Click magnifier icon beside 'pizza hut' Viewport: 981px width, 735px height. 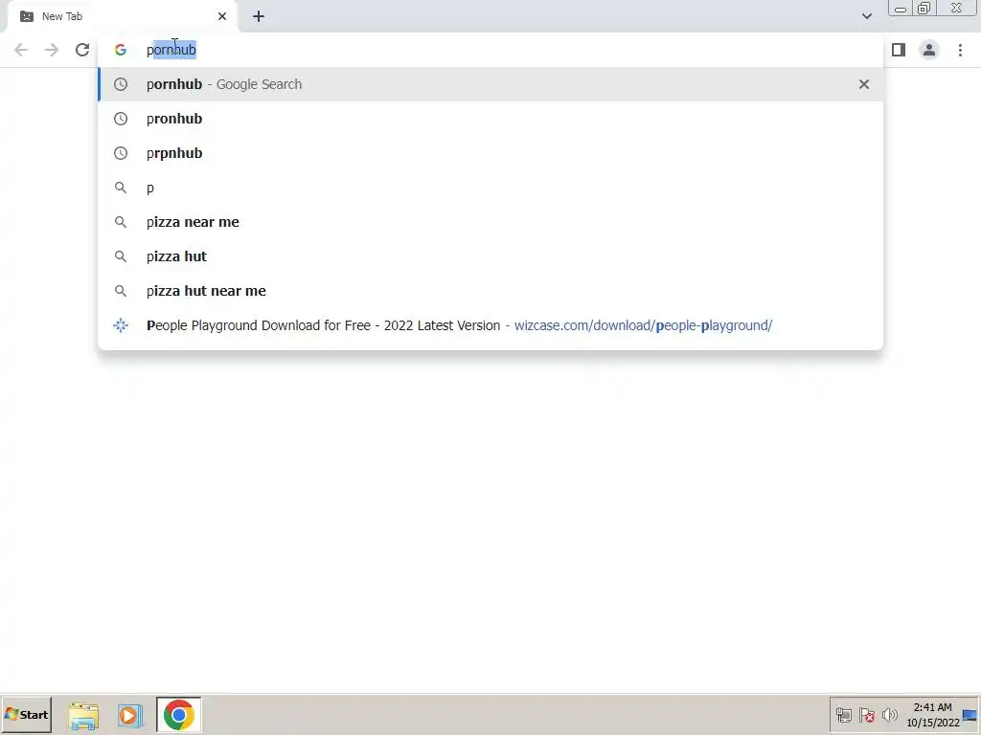(121, 256)
